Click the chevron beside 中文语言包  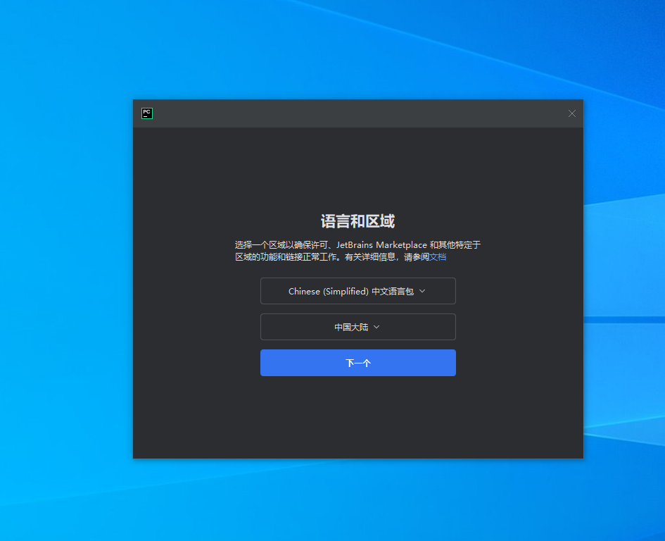pyautogui.click(x=422, y=291)
